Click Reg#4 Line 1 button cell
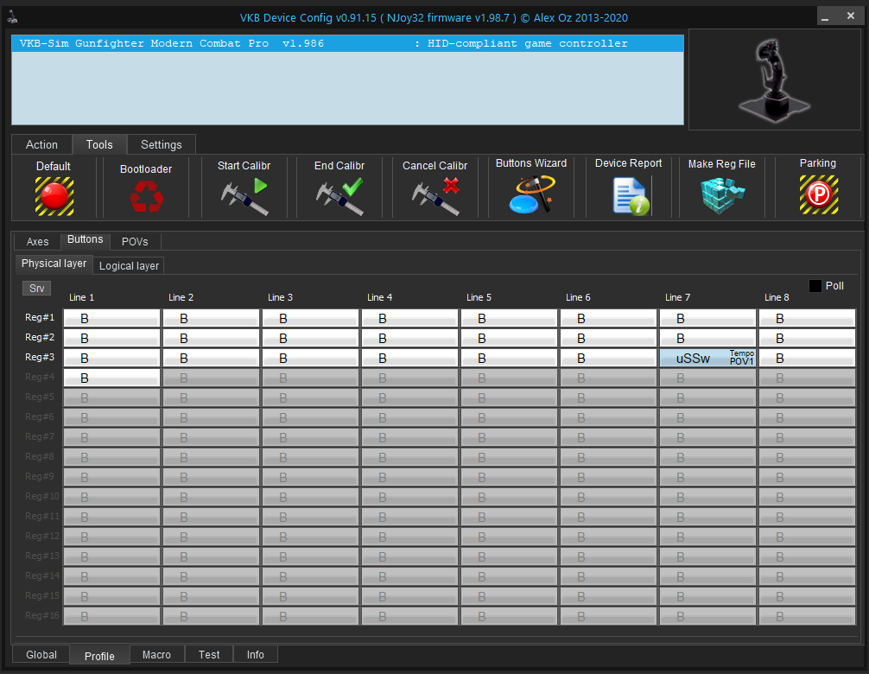The height and width of the screenshot is (674, 869). (x=112, y=378)
